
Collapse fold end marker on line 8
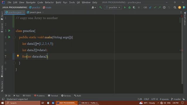pos(14,63)
